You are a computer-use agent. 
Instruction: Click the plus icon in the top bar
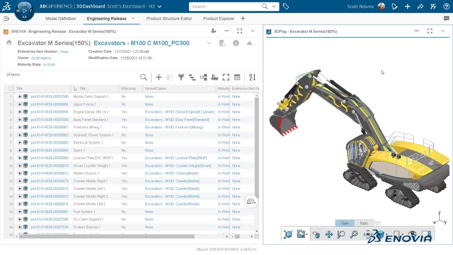click(x=407, y=6)
